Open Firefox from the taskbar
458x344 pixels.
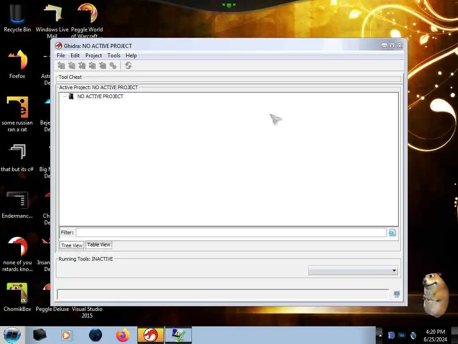point(123,335)
